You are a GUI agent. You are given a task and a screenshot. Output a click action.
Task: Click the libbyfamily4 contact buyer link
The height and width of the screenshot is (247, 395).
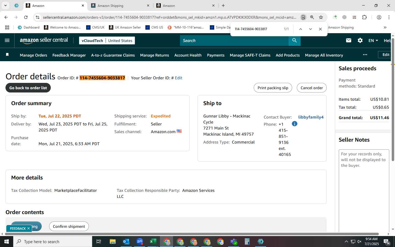(x=311, y=117)
